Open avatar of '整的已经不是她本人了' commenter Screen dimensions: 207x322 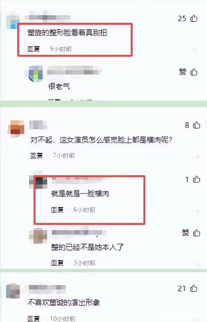coord(38,236)
